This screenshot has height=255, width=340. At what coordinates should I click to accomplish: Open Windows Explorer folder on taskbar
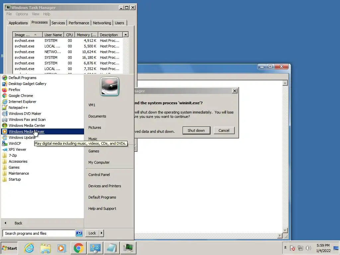point(45,248)
